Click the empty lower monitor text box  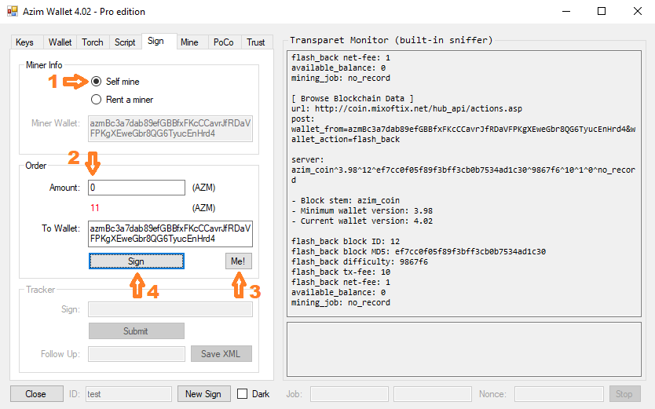pyautogui.click(x=463, y=349)
